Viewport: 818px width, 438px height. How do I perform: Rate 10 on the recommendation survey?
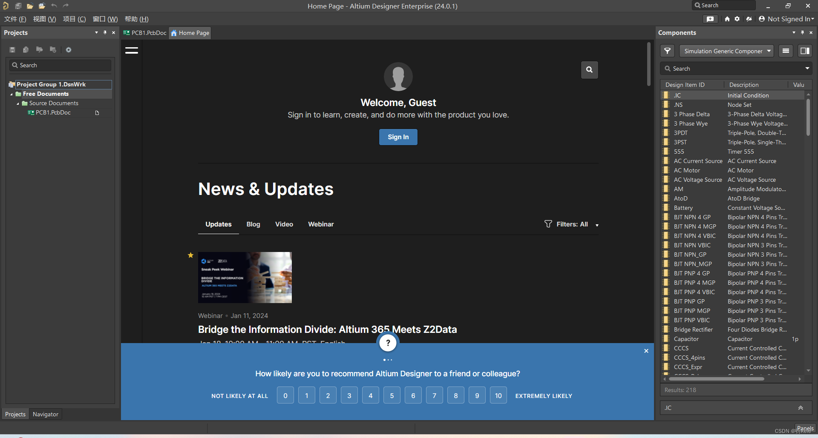pos(498,395)
